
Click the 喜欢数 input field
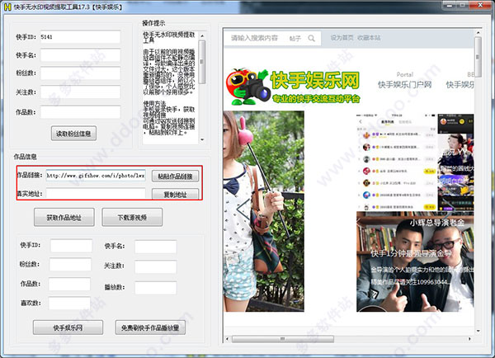coord(69,303)
